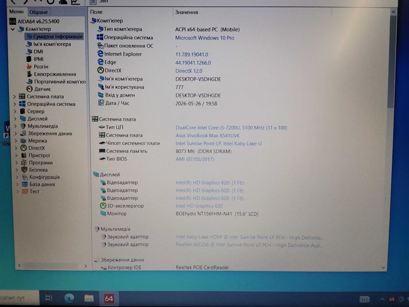Open DualCore Intel Core i5-7200U link
Image resolution: width=409 pixels, height=307 pixels.
click(231, 128)
